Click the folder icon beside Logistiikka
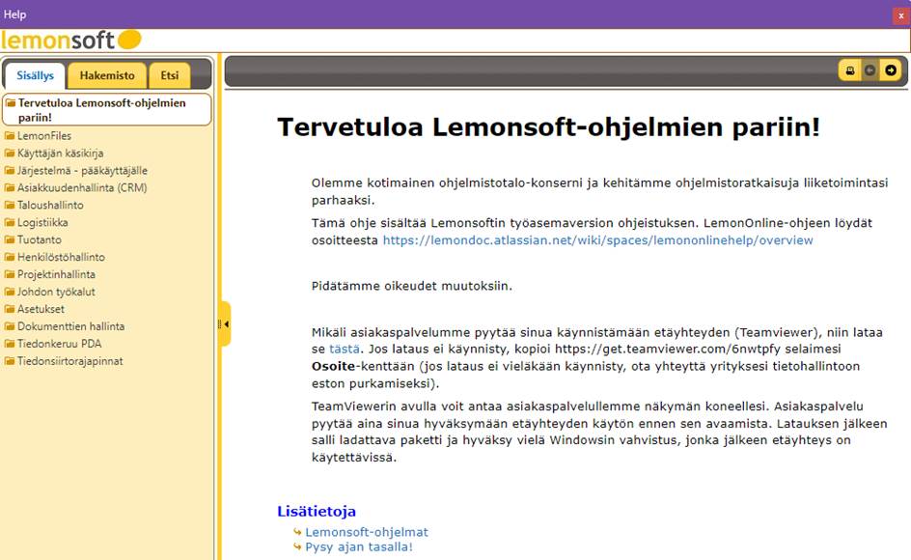This screenshot has height=560, width=911. [x=10, y=223]
